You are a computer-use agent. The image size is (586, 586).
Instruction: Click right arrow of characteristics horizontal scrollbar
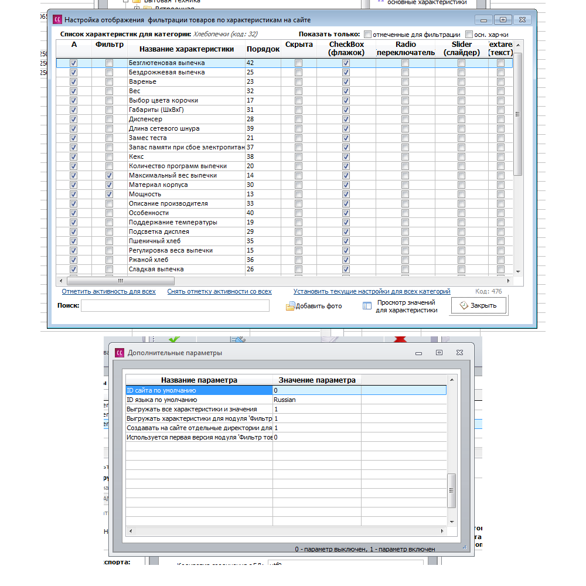point(508,281)
